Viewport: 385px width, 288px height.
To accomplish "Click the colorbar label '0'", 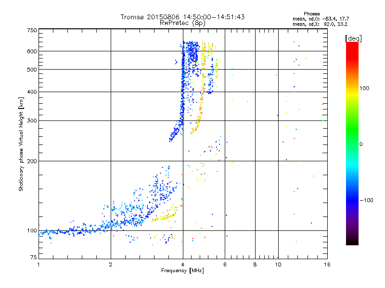I will click(361, 144).
